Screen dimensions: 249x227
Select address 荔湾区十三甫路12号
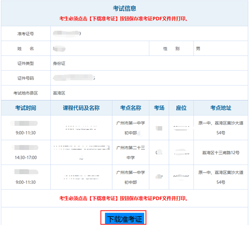(x=221, y=153)
